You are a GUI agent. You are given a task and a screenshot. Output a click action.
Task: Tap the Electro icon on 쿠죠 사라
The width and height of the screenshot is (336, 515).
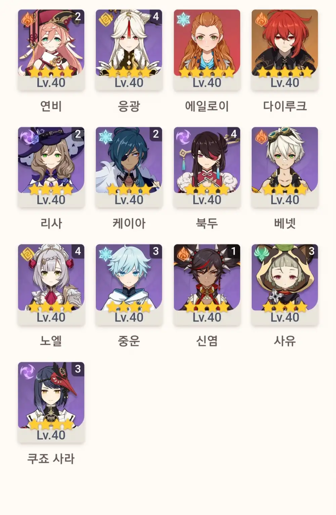pyautogui.click(x=28, y=372)
